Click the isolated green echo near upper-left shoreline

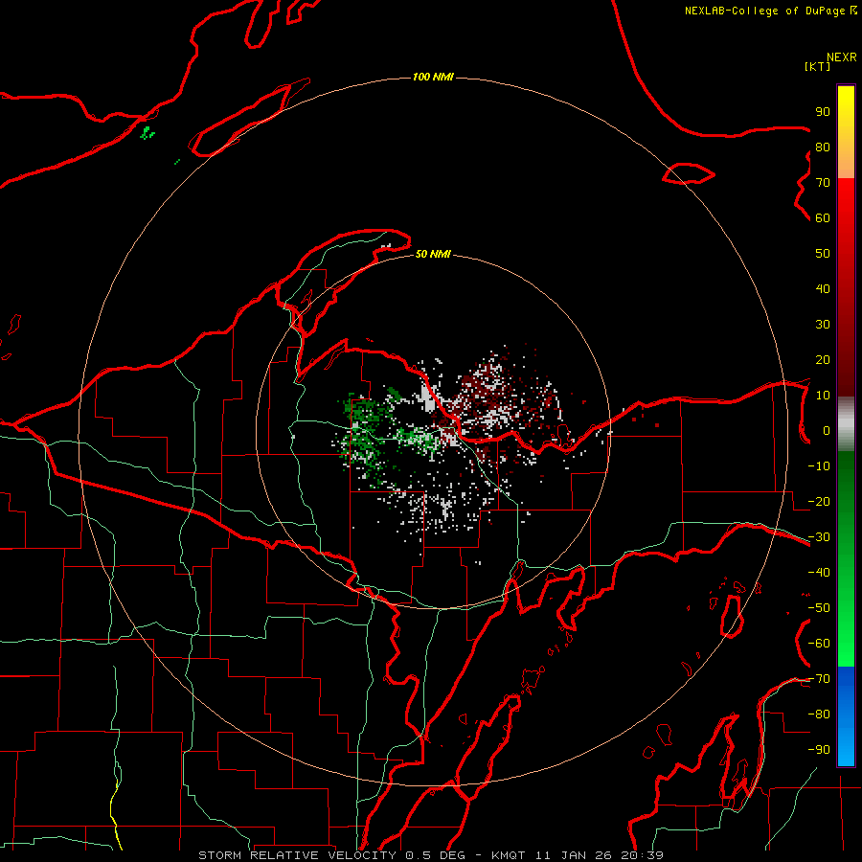(147, 132)
